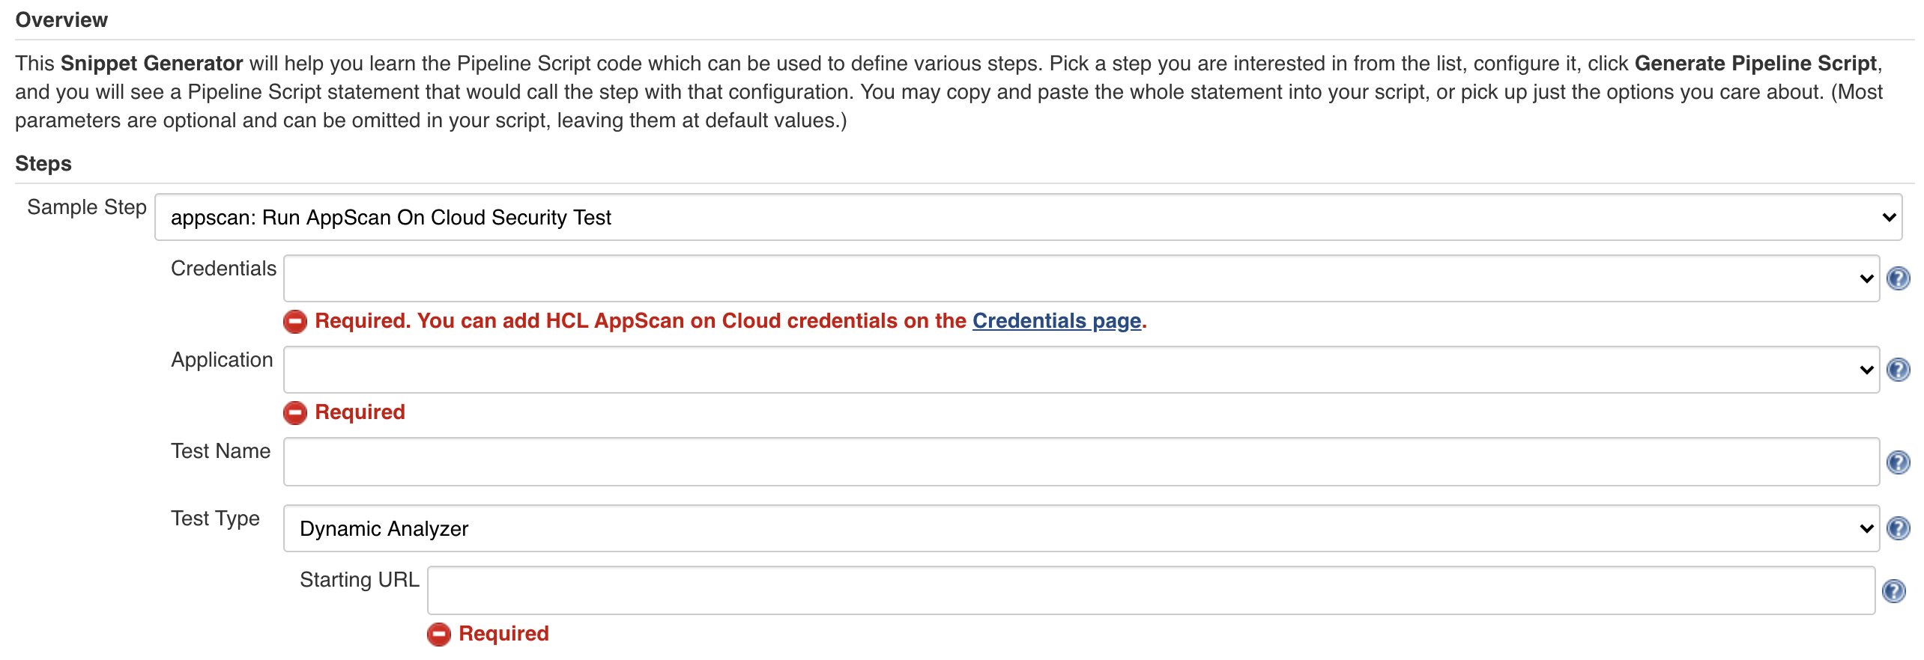Viewport: 1924px width, 660px height.
Task: Open the Application dropdown list
Action: (1080, 370)
